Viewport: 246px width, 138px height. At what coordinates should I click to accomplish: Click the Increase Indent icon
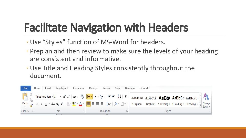[x=114, y=97]
